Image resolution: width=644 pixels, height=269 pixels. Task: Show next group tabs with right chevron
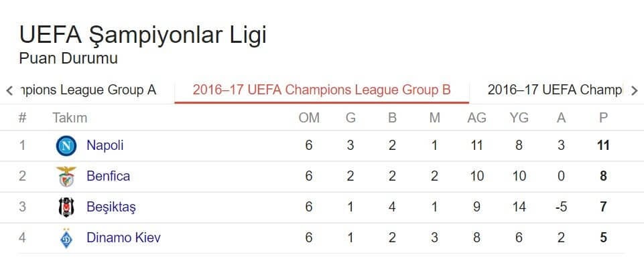coord(634,90)
